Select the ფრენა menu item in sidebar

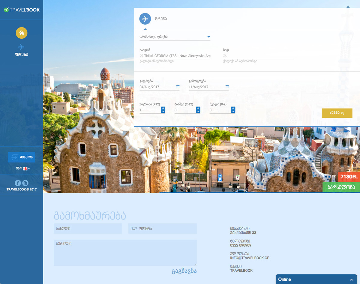click(21, 51)
